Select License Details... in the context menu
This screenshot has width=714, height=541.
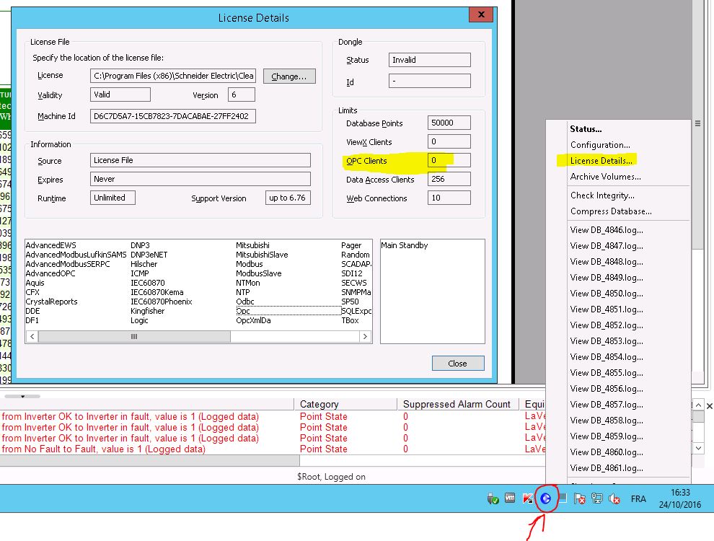pos(601,161)
